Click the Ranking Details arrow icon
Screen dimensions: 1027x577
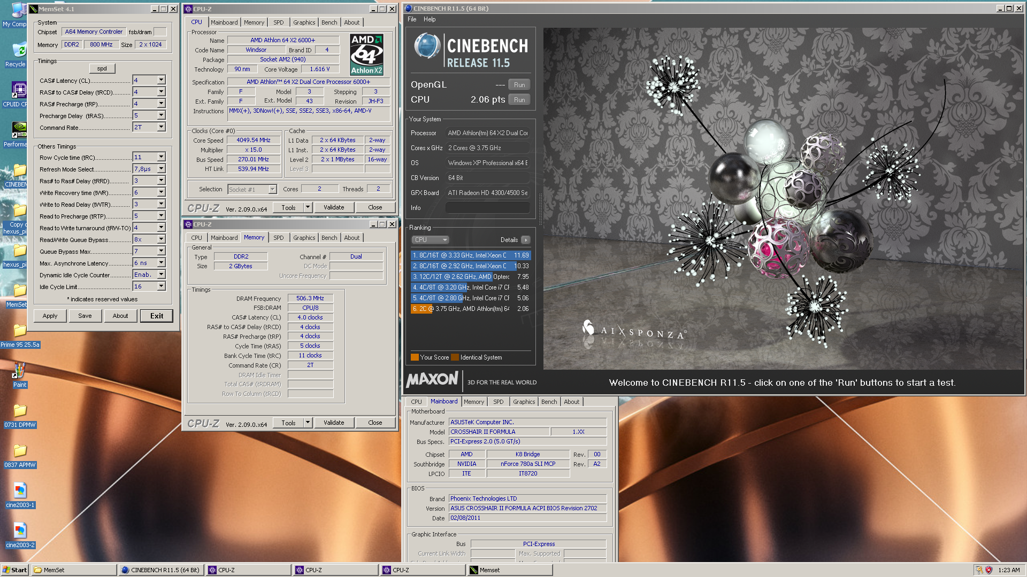pos(526,240)
